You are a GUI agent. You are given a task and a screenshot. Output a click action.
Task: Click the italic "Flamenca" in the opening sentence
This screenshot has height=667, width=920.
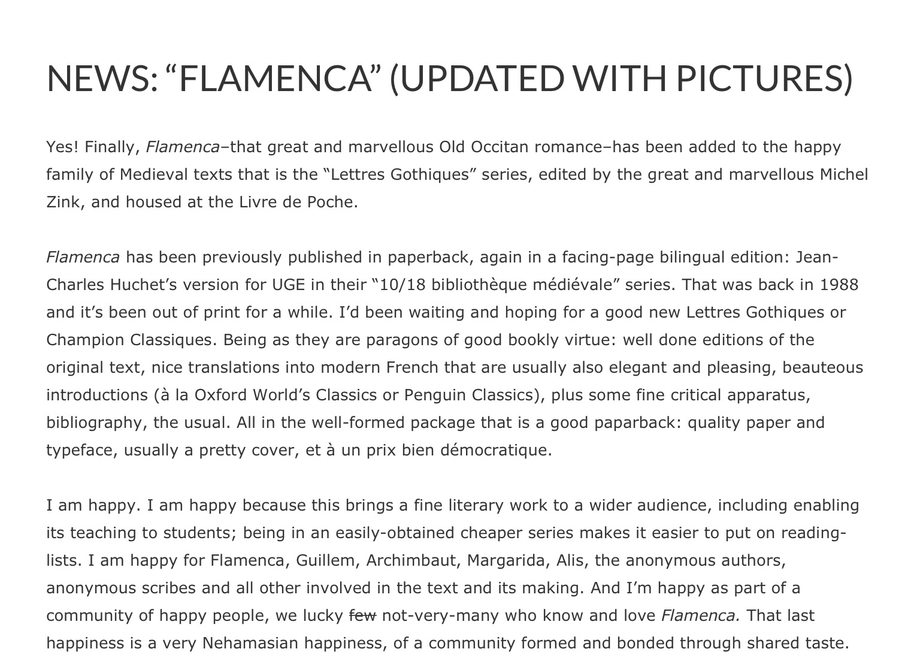[x=183, y=147]
